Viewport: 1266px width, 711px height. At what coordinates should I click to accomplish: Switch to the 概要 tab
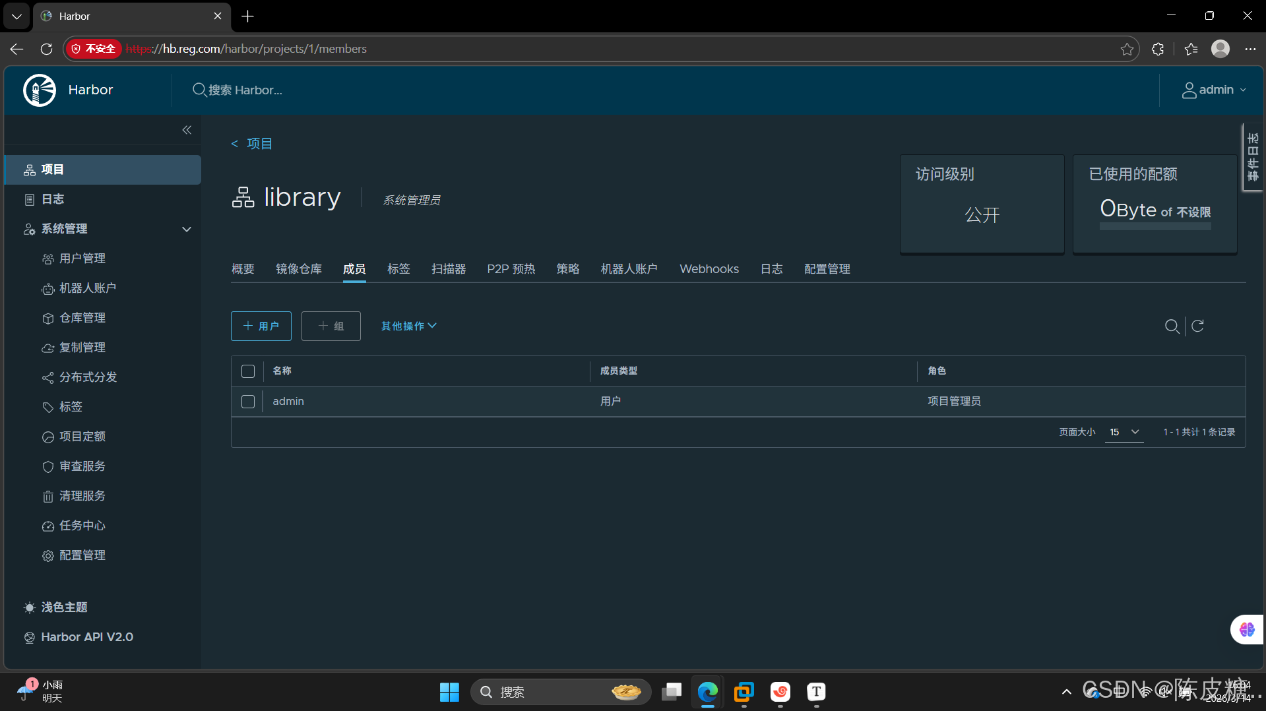coord(243,269)
